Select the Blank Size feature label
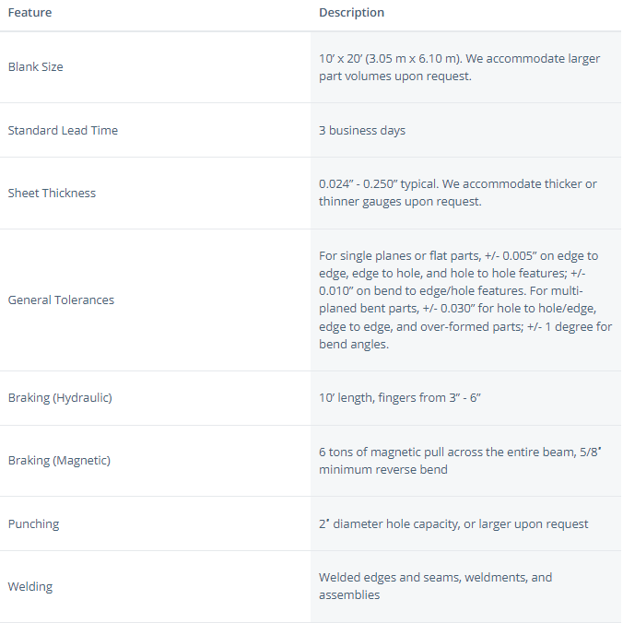 click(x=35, y=66)
